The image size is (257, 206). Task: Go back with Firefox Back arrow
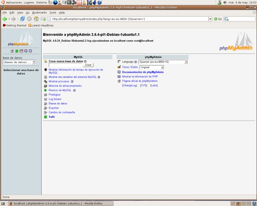pyautogui.click(x=5, y=19)
